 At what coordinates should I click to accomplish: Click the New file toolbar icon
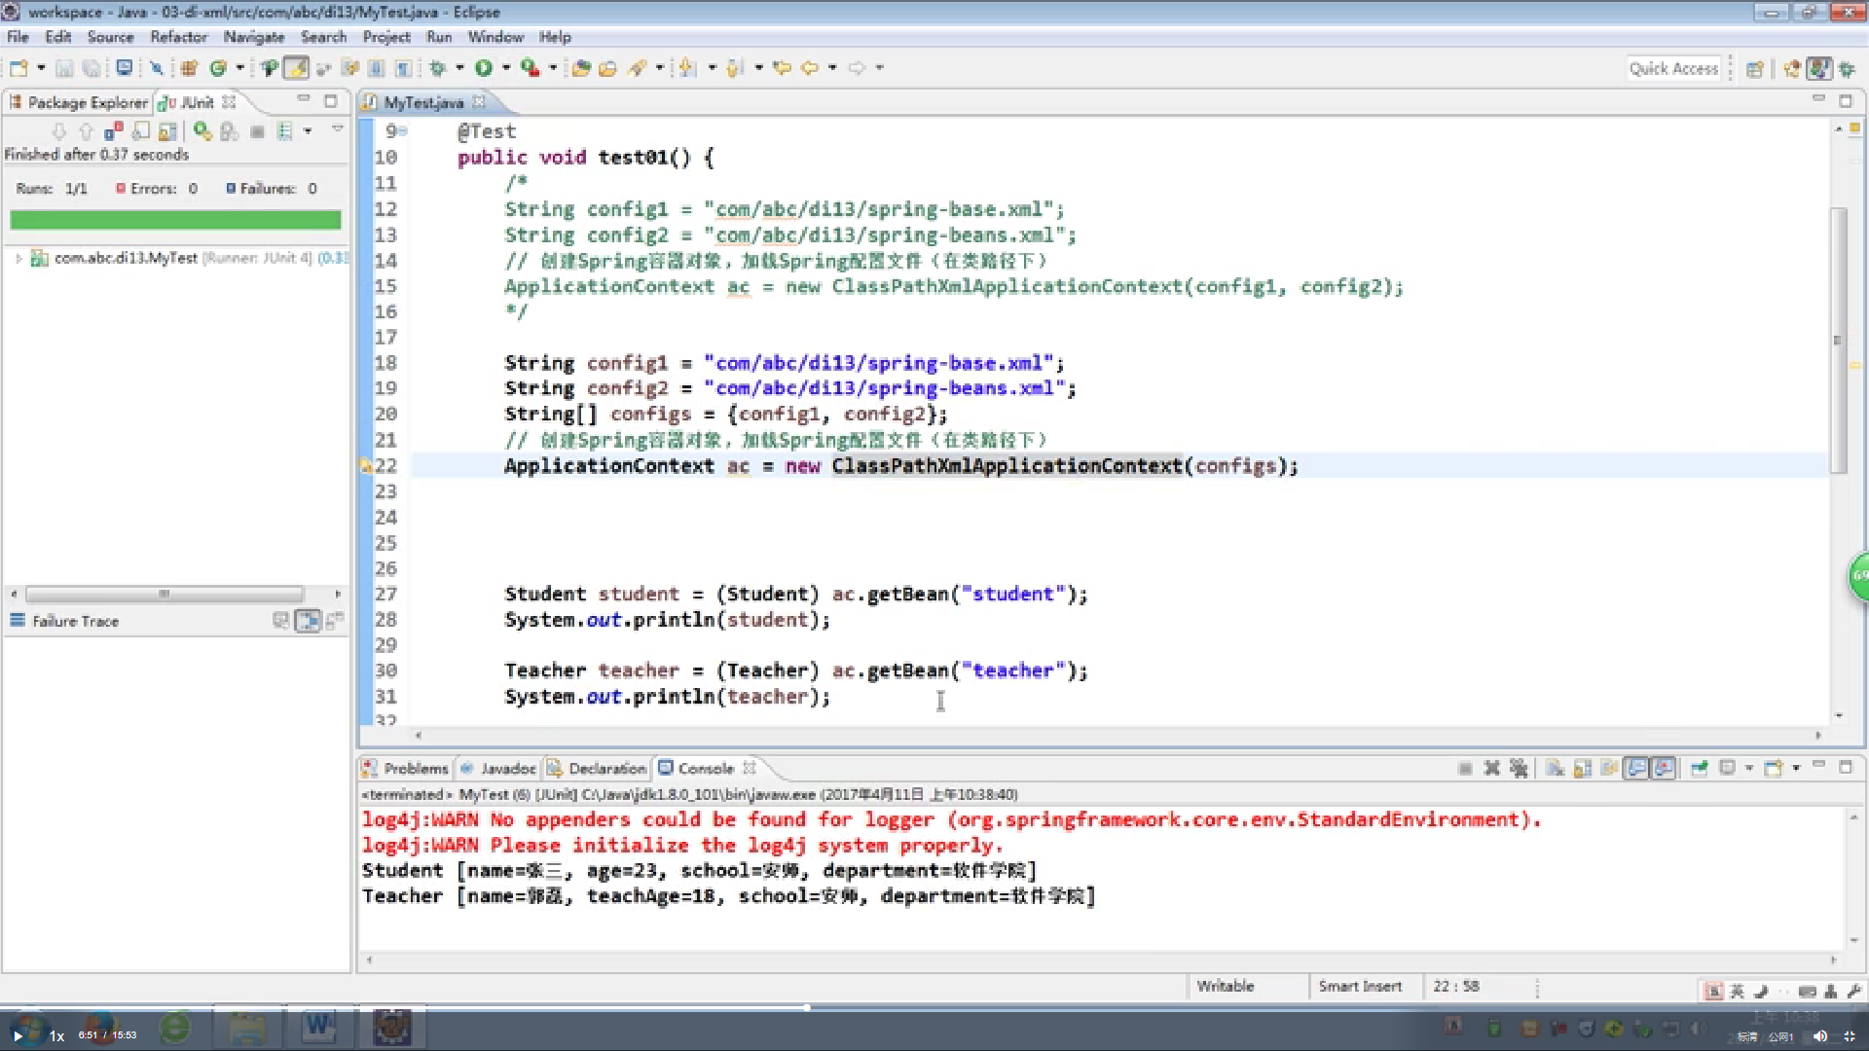(18, 68)
